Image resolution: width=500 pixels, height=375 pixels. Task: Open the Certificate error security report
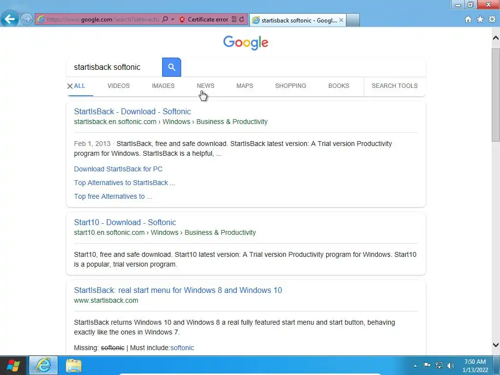(208, 20)
